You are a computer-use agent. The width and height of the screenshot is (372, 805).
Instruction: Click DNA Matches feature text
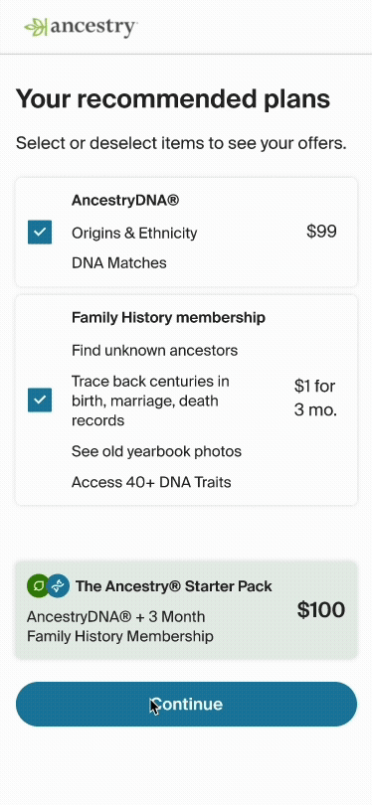119,262
